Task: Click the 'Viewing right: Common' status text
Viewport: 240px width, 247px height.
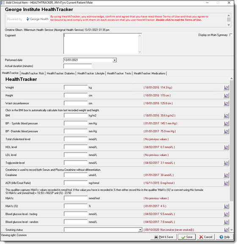Action: click(14, 235)
